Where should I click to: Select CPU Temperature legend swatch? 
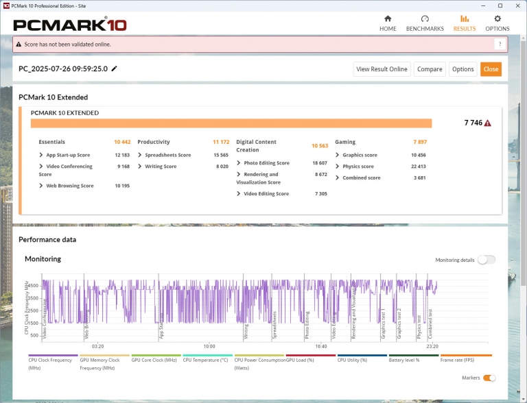(208, 355)
